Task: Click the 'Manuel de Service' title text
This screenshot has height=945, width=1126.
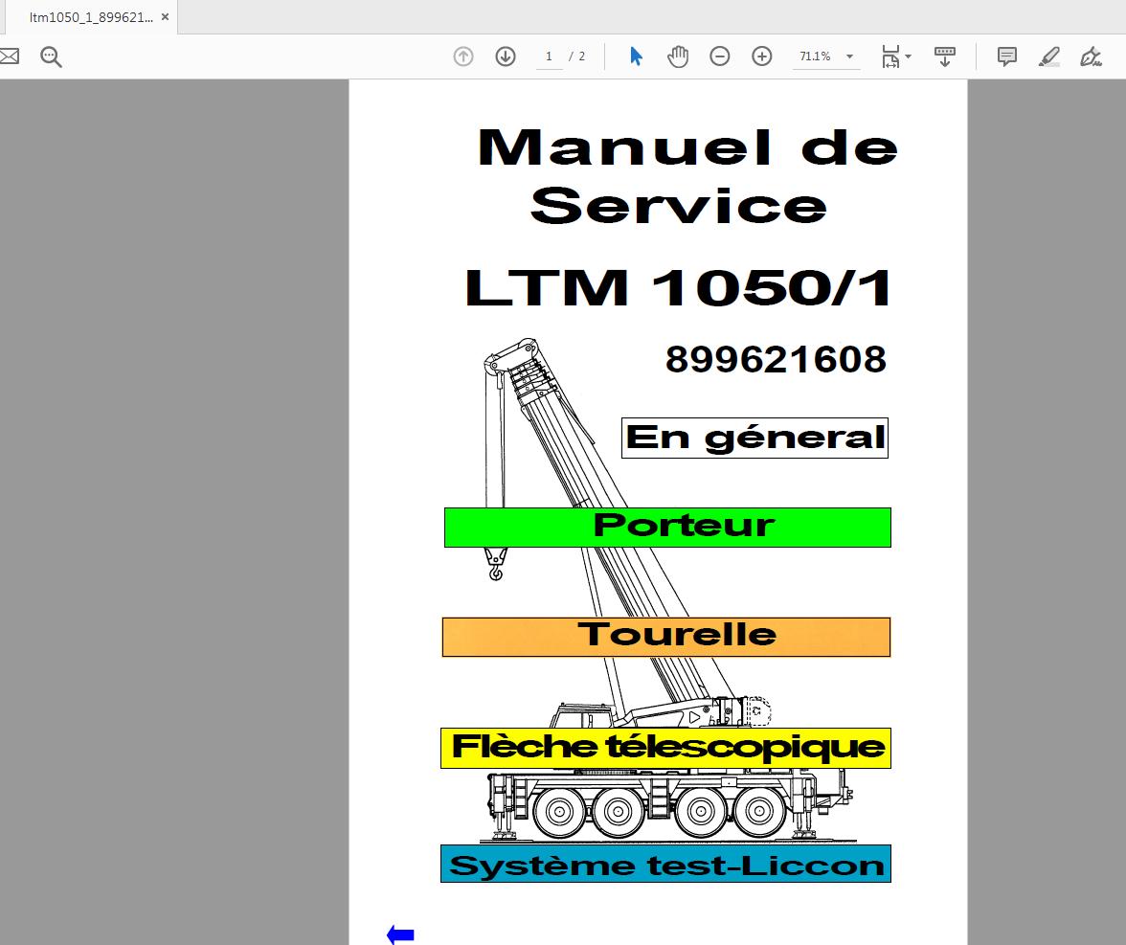Action: pos(687,176)
